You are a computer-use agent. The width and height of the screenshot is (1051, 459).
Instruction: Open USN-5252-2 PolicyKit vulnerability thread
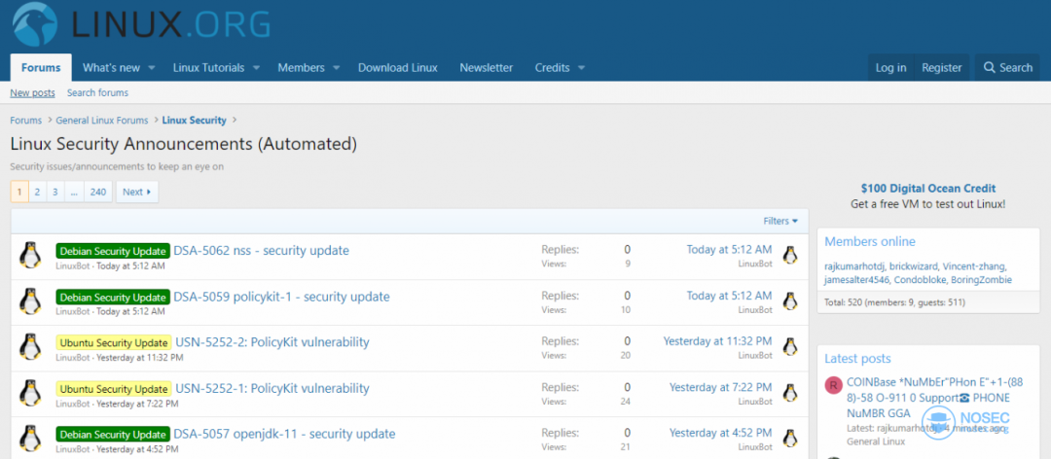(x=272, y=341)
